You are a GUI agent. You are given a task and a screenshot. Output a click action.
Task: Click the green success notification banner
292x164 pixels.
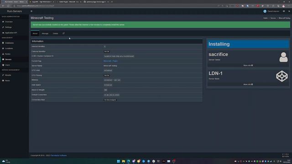point(160,25)
